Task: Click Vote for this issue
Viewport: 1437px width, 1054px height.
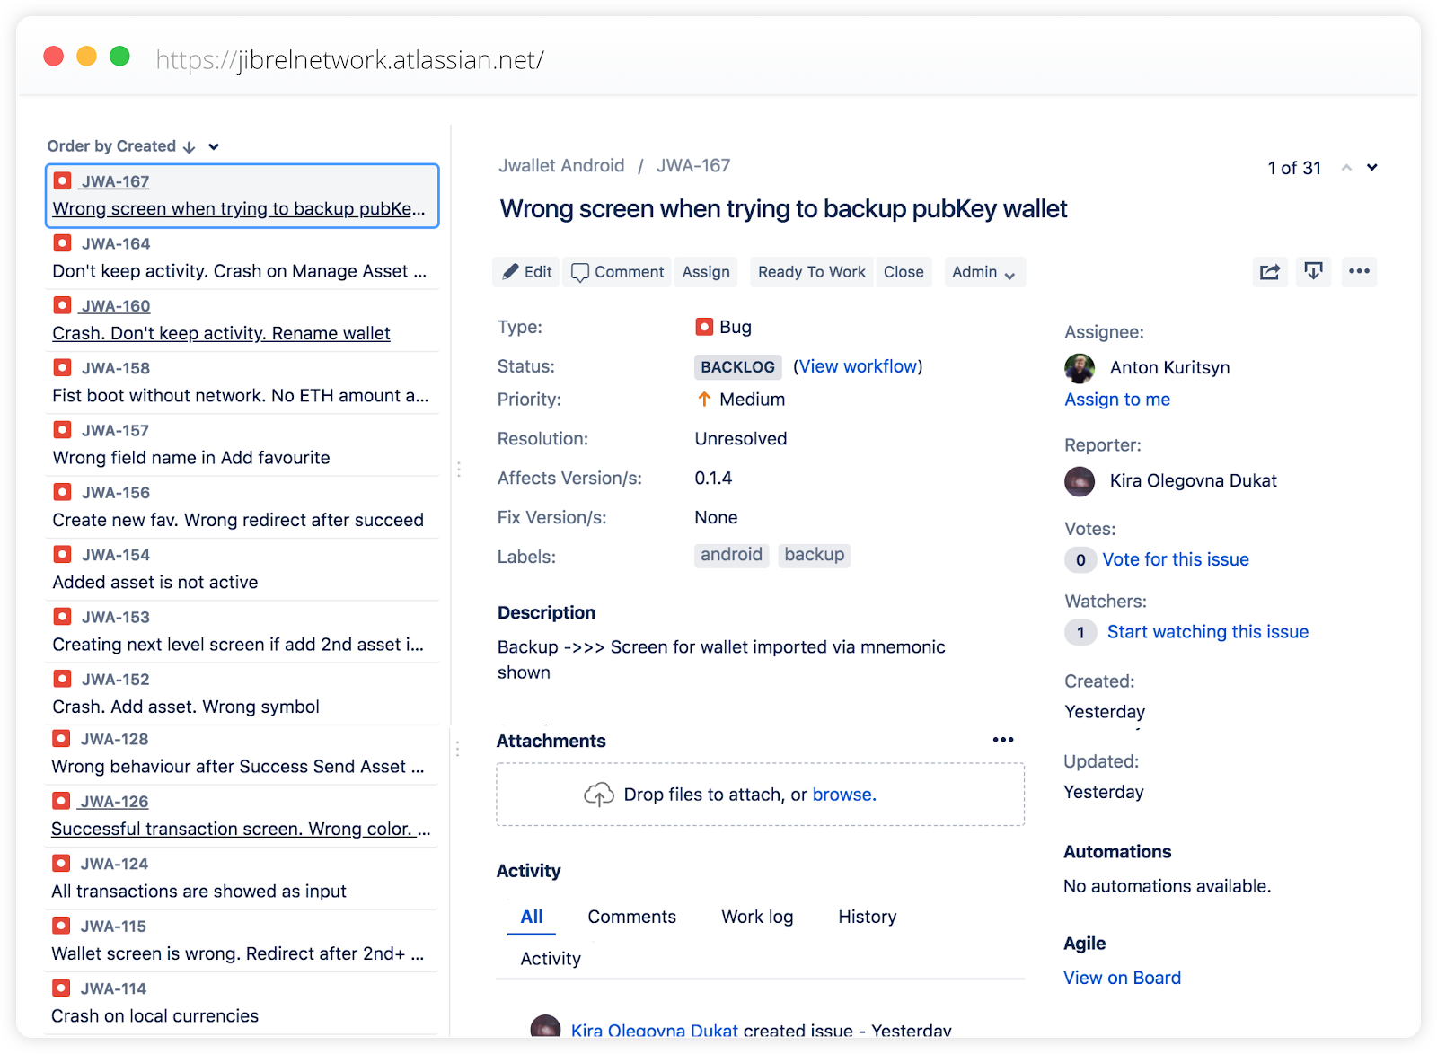Action: [x=1176, y=559]
